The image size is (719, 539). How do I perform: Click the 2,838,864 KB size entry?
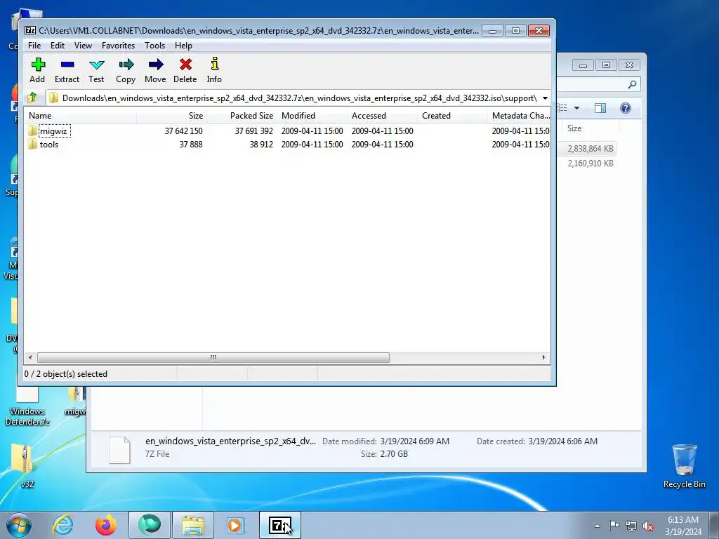(x=590, y=149)
